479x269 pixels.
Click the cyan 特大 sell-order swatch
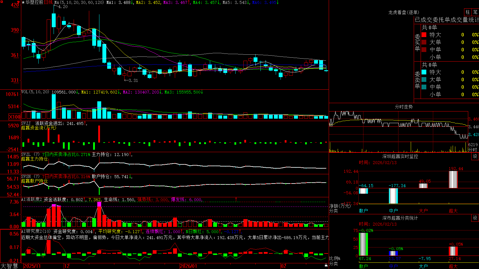click(x=424, y=72)
